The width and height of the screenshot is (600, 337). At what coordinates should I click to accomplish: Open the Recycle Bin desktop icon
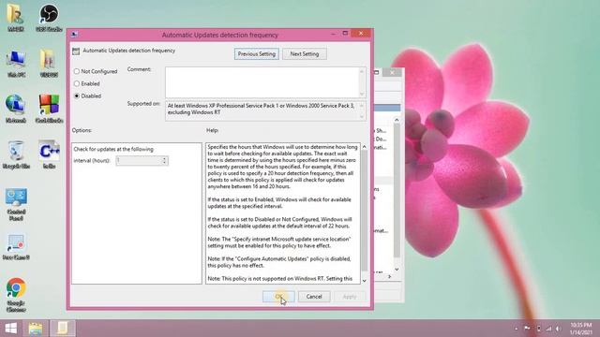pyautogui.click(x=16, y=154)
